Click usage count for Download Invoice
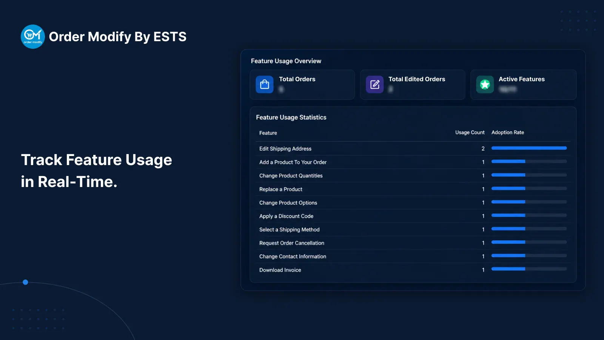Image resolution: width=604 pixels, height=340 pixels. [x=483, y=270]
